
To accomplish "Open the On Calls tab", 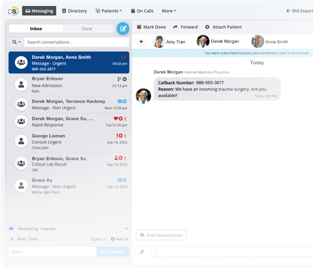I will pyautogui.click(x=142, y=11).
